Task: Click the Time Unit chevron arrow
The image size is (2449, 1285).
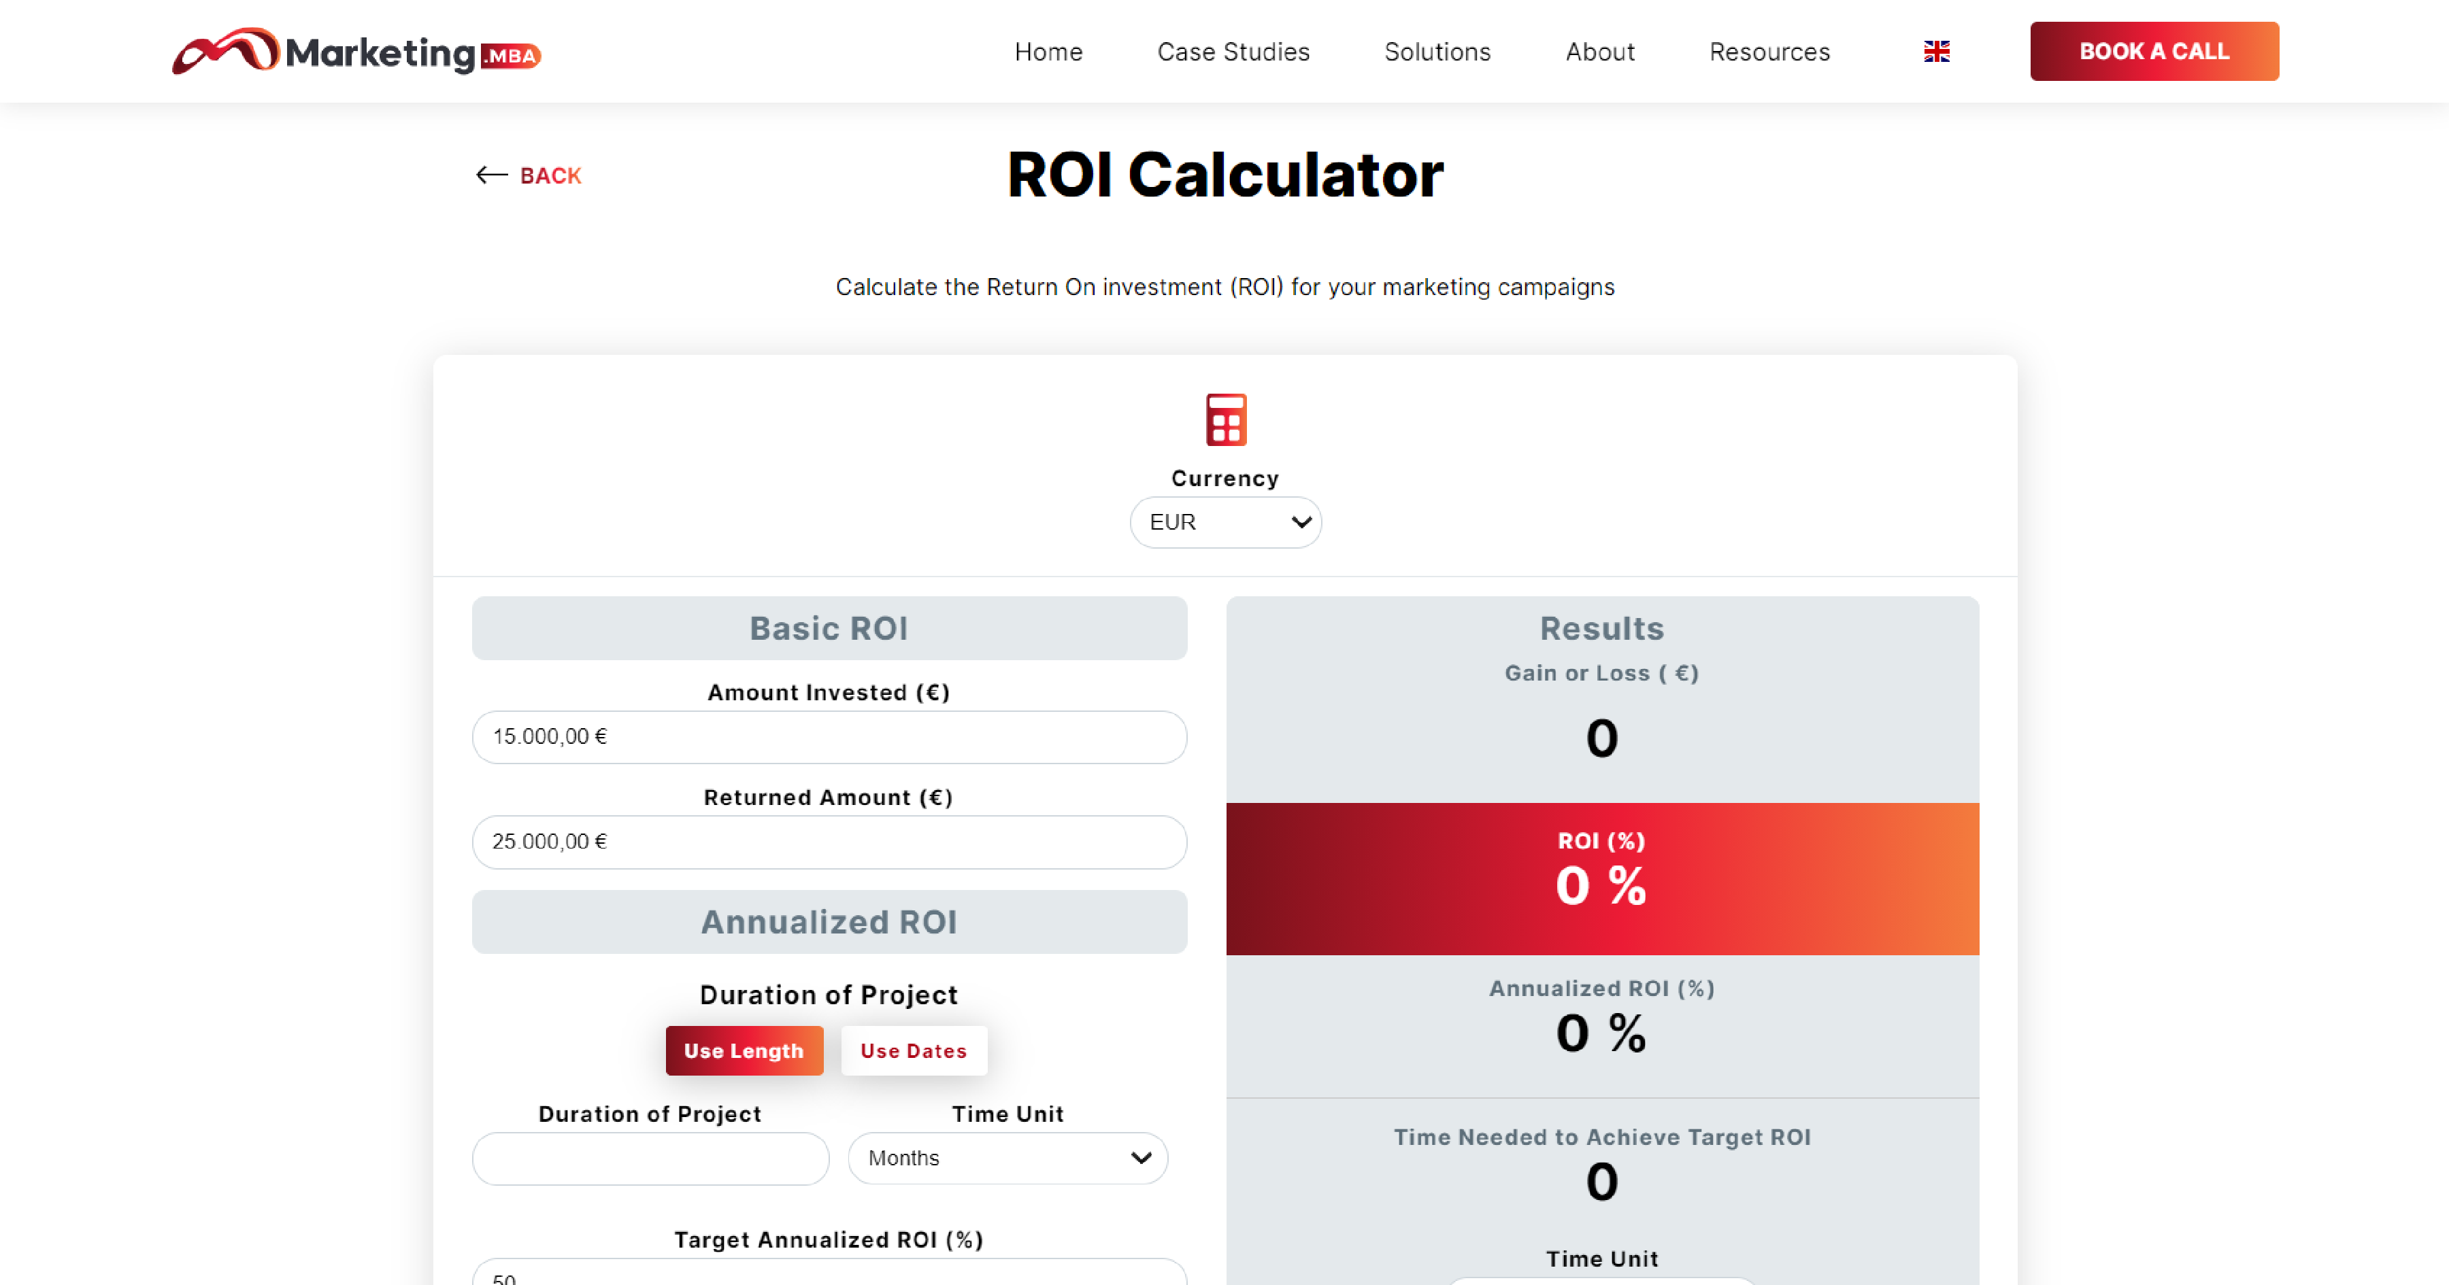Action: (x=1141, y=1158)
